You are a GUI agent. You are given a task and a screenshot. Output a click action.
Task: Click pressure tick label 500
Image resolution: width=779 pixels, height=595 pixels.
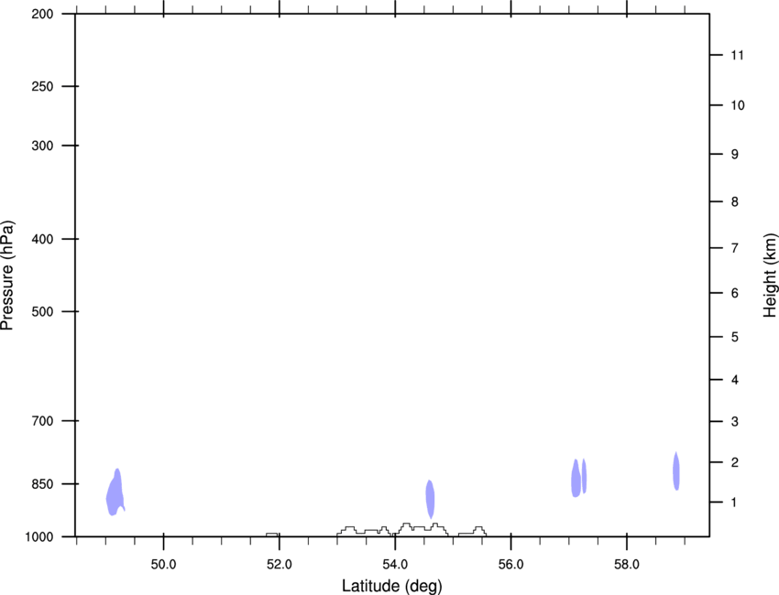point(42,311)
